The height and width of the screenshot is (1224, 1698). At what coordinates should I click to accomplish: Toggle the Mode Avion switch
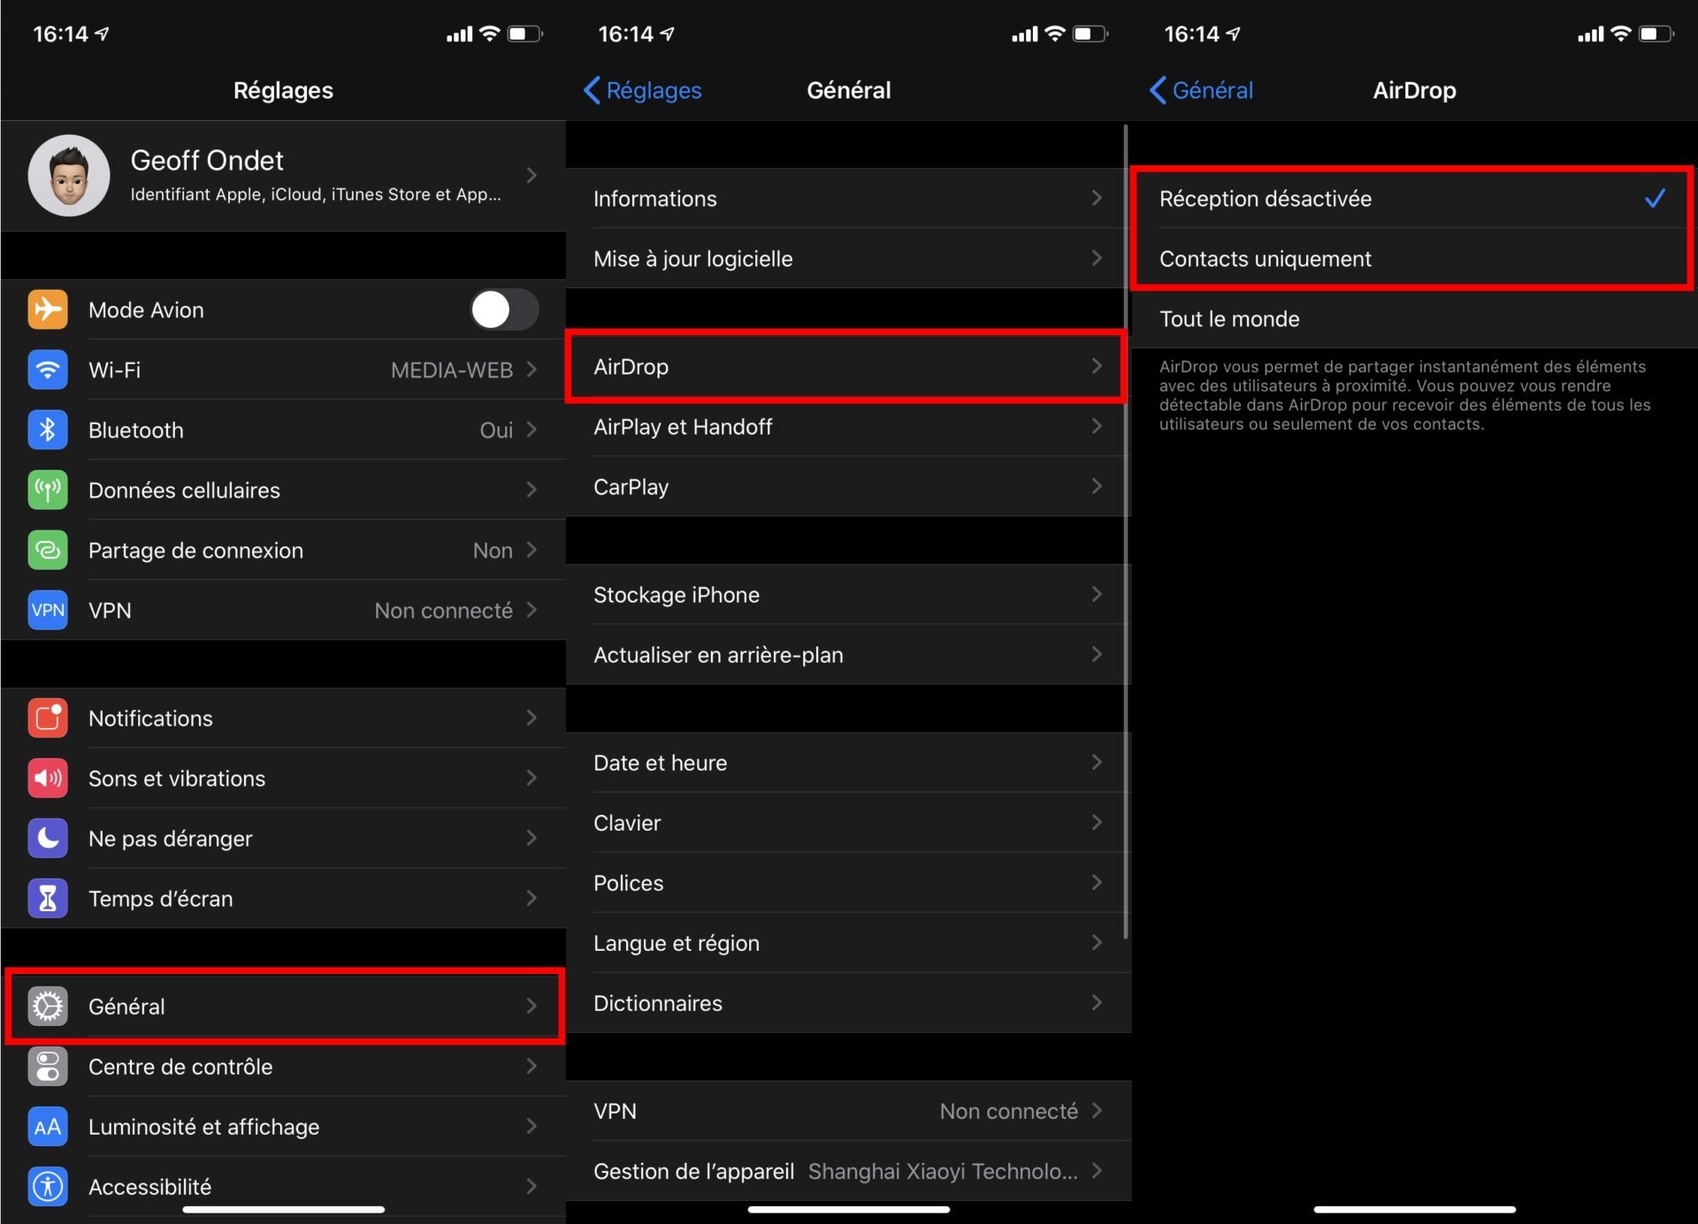(504, 309)
